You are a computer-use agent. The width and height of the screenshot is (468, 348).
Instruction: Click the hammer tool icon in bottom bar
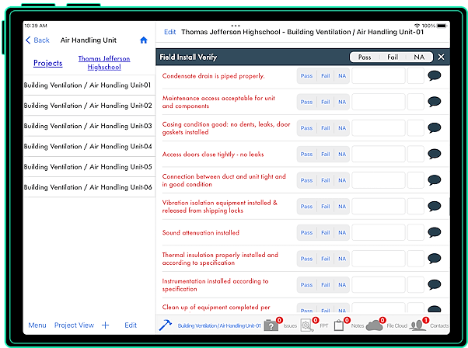tap(166, 325)
